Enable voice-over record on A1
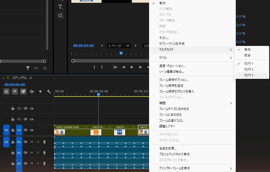 tap(45, 142)
